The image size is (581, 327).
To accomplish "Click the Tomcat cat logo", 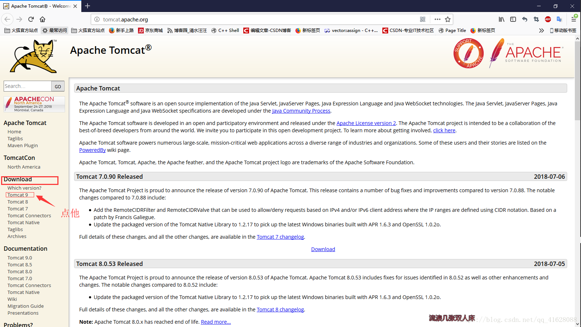I will pyautogui.click(x=33, y=56).
